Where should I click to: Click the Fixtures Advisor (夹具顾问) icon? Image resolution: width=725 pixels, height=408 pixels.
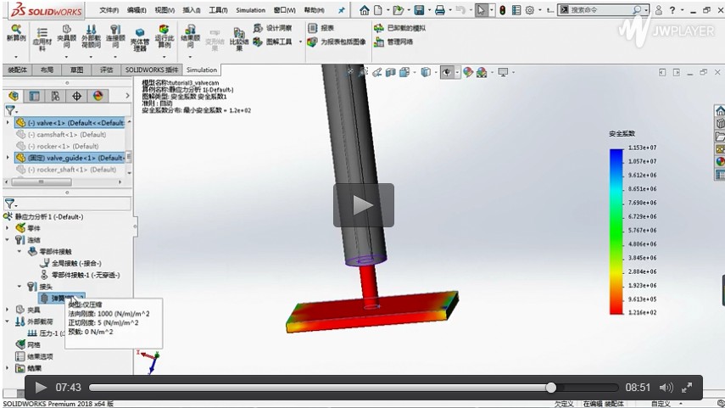65,40
